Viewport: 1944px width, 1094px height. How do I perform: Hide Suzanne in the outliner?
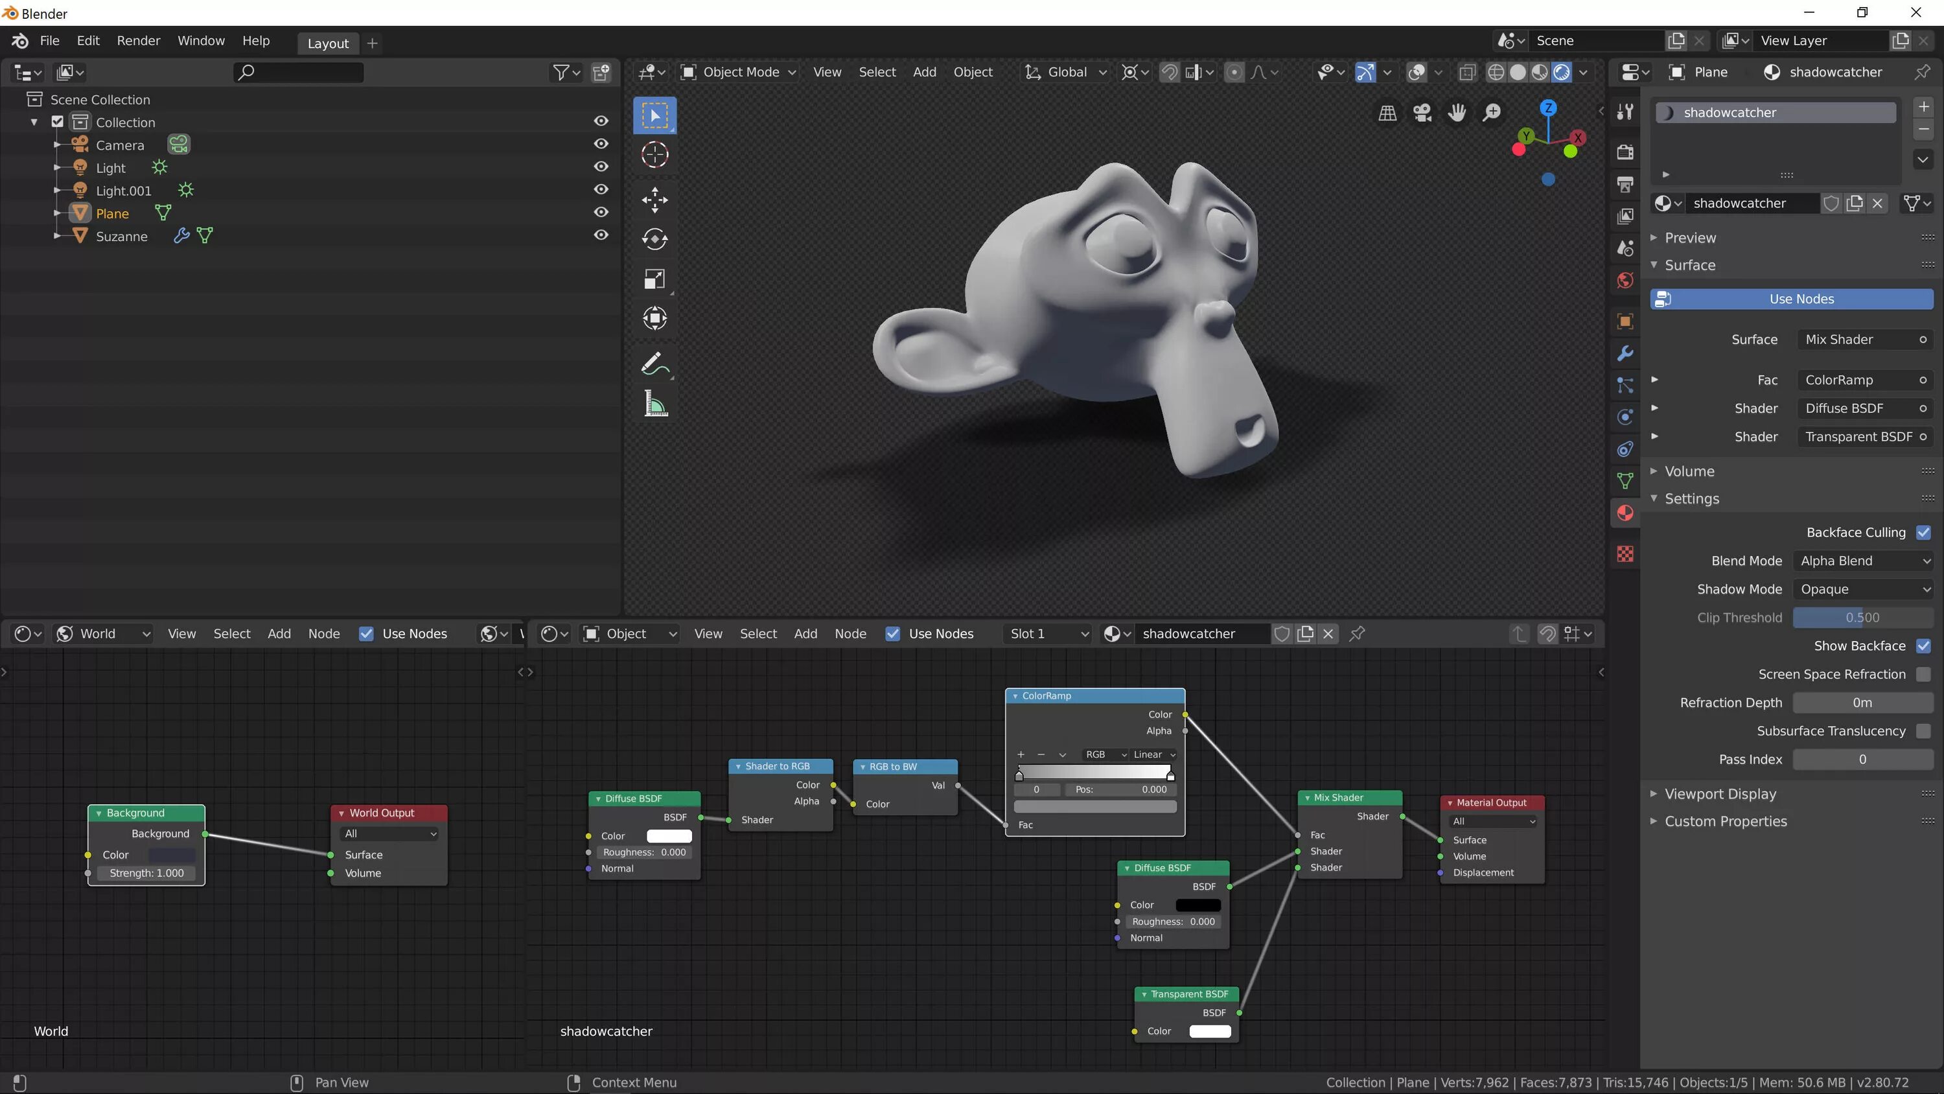point(601,235)
